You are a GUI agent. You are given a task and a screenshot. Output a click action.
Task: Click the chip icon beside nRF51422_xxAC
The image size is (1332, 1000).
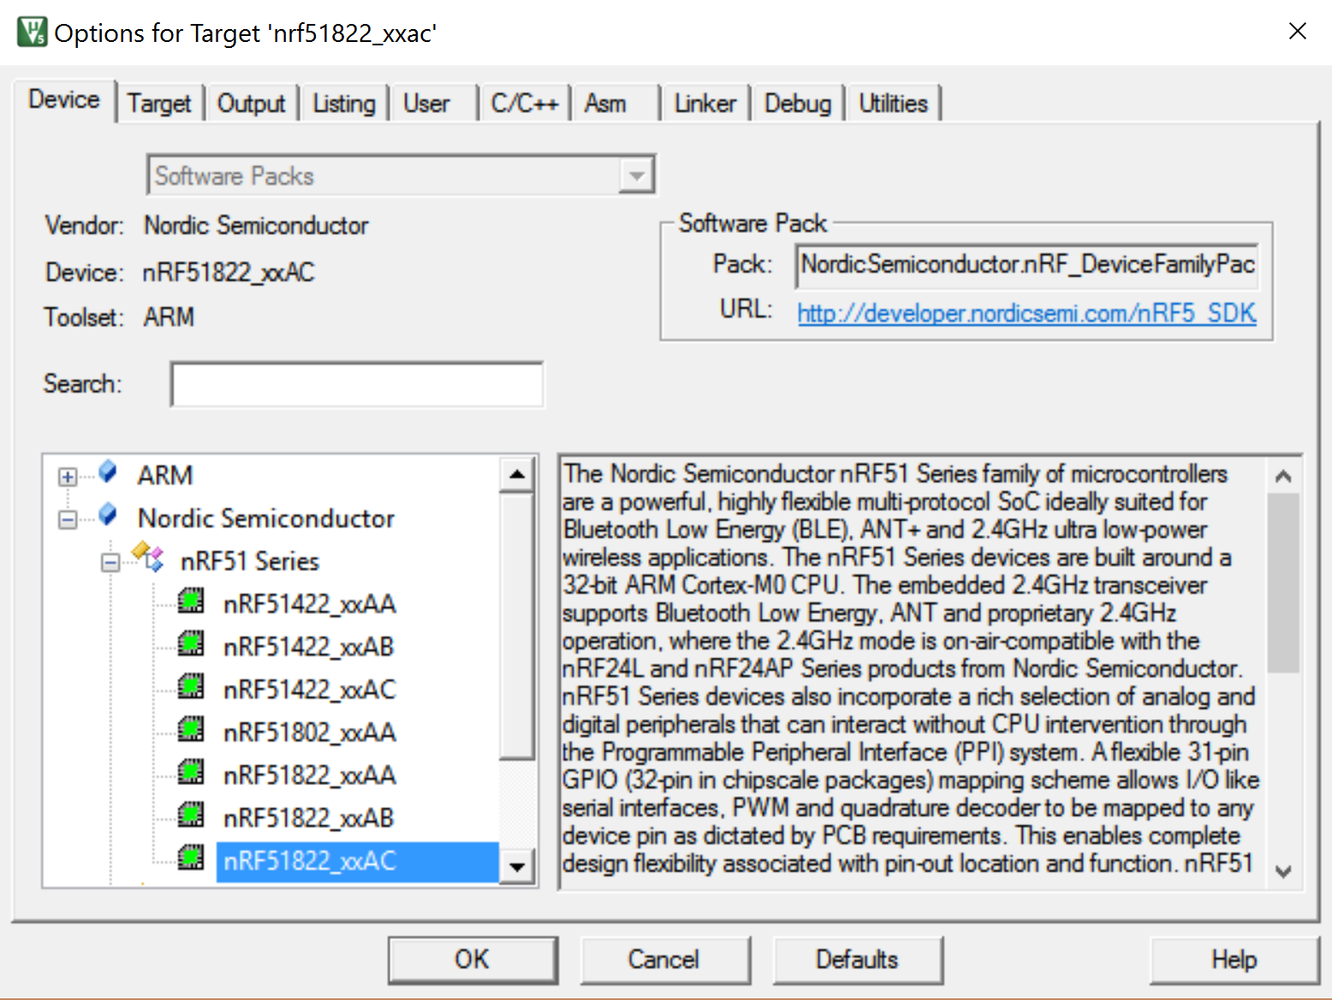pyautogui.click(x=191, y=687)
